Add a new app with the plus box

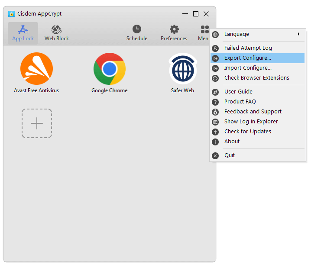click(37, 123)
